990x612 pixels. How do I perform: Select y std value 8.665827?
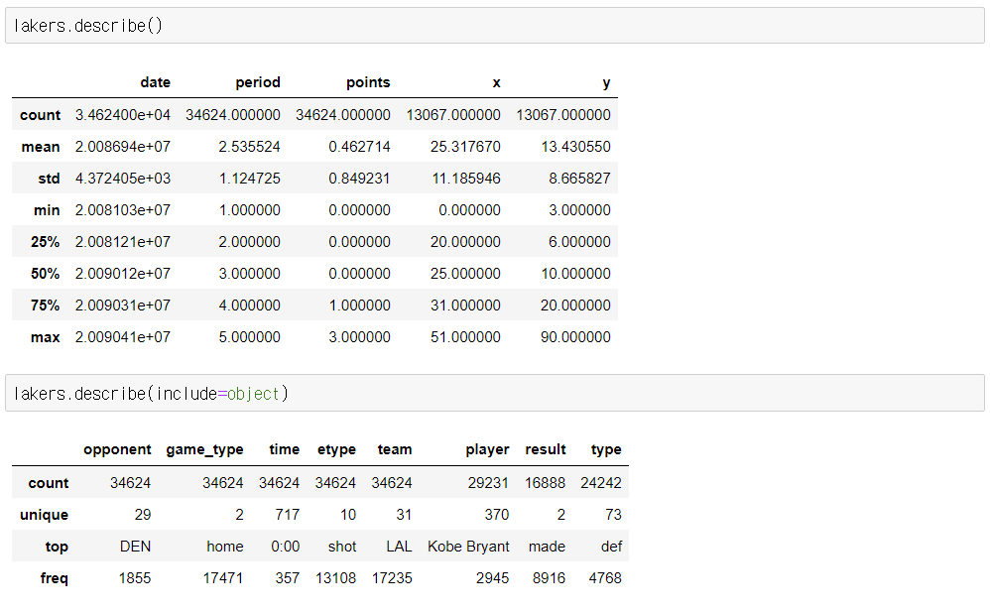tap(579, 179)
